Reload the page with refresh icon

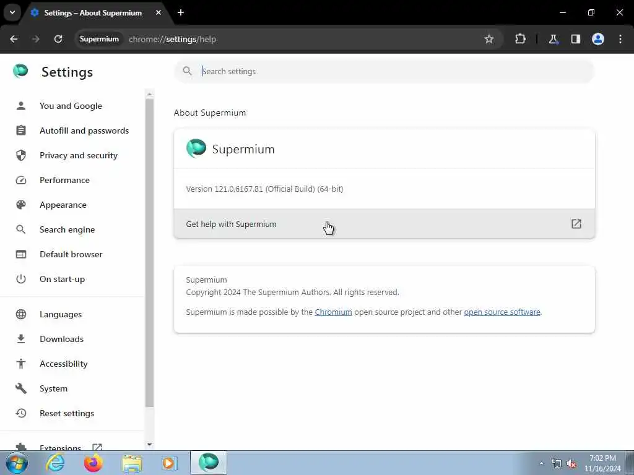(58, 39)
